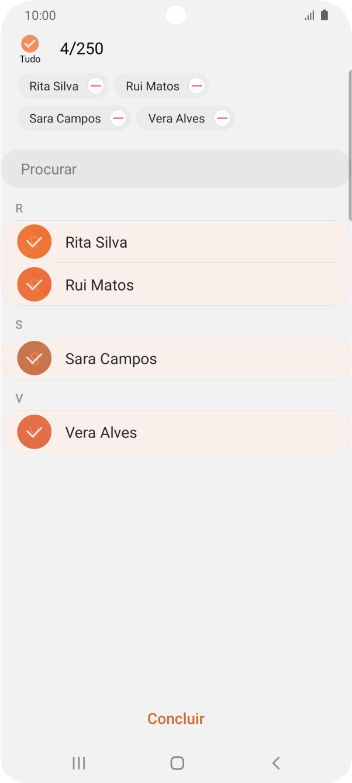Remove Rita Silva using her chip's minus icon

pyautogui.click(x=95, y=86)
